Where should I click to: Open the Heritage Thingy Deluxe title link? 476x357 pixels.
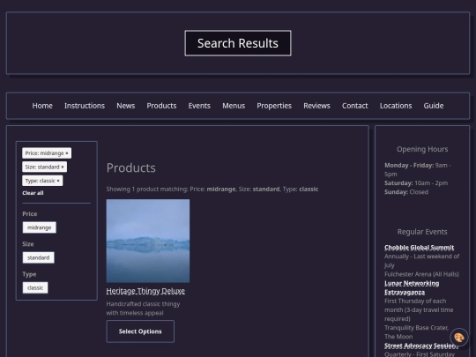pyautogui.click(x=145, y=291)
